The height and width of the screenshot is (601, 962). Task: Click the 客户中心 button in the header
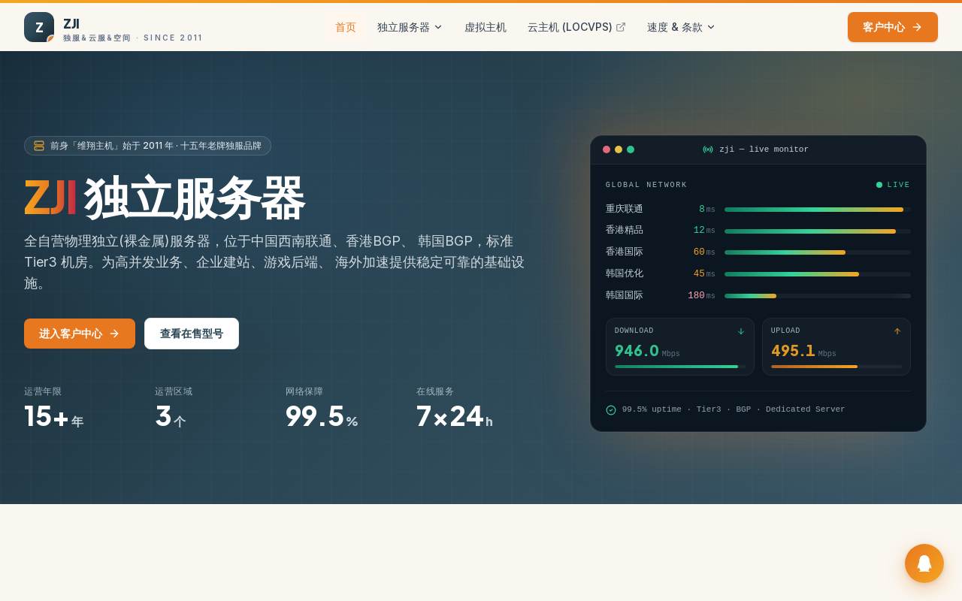click(893, 27)
